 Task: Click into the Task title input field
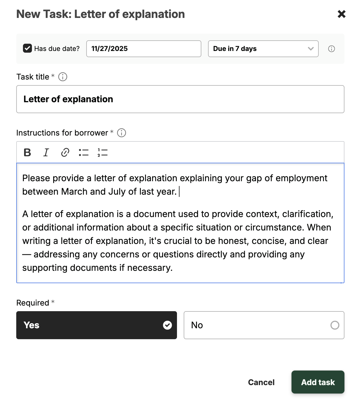[x=180, y=99]
